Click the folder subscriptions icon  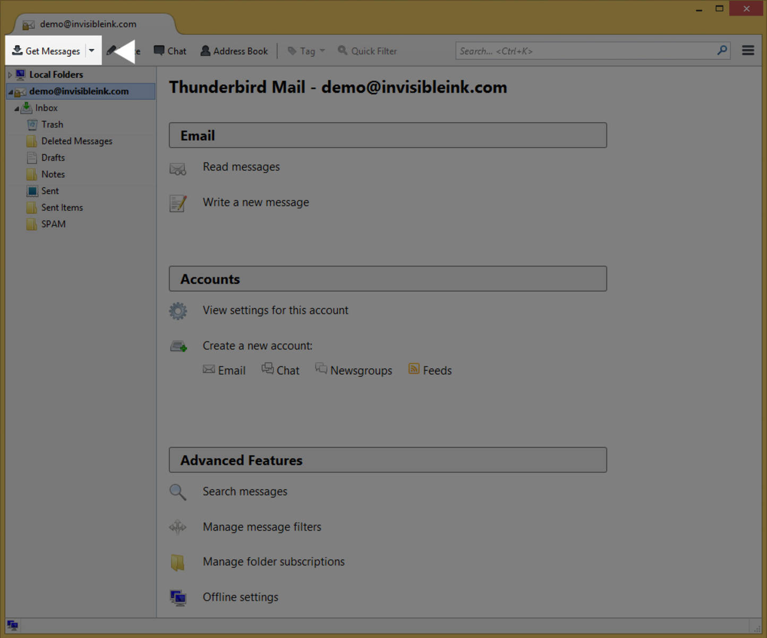click(177, 563)
